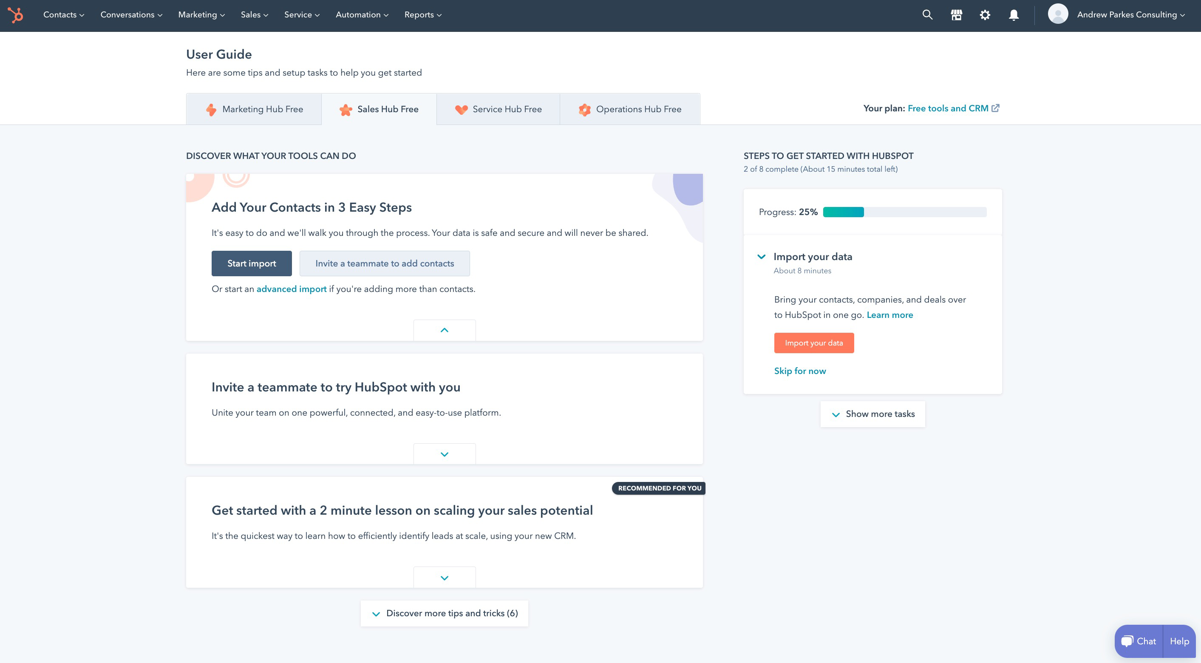The width and height of the screenshot is (1201, 663).
Task: Switch to the Marketing Hub Free tab
Action: tap(254, 109)
